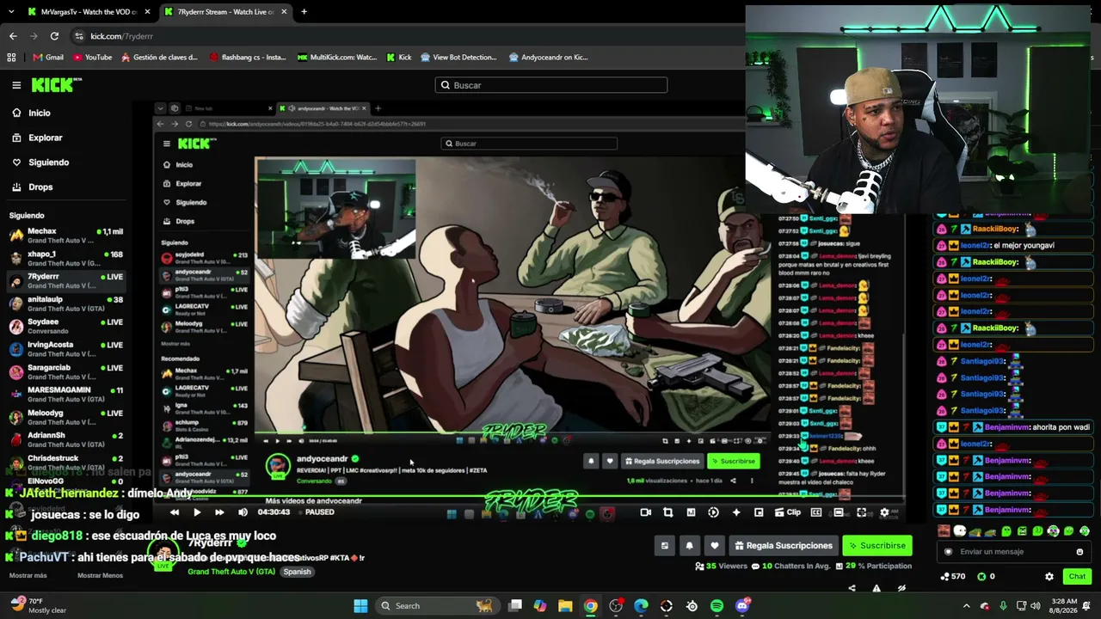
Task: Toggle follow heart for 7Ryderrr
Action: click(x=714, y=546)
